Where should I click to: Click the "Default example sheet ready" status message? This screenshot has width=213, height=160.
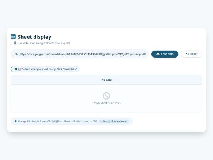pos(45,69)
